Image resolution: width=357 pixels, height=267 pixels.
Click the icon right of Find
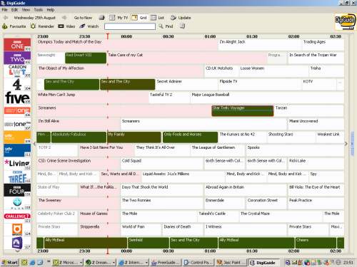[182, 26]
